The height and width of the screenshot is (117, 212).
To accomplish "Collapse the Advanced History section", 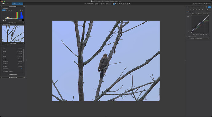I will (x=1, y=45).
